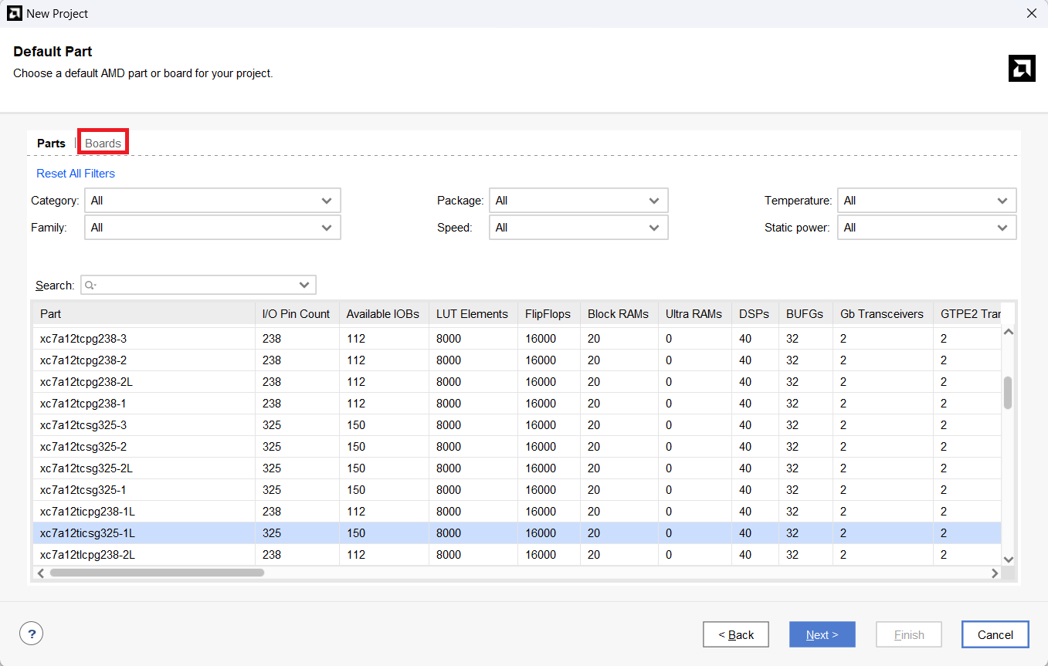Select part xc7a12ticpg238-1L
The image size is (1048, 666).
[x=517, y=512]
